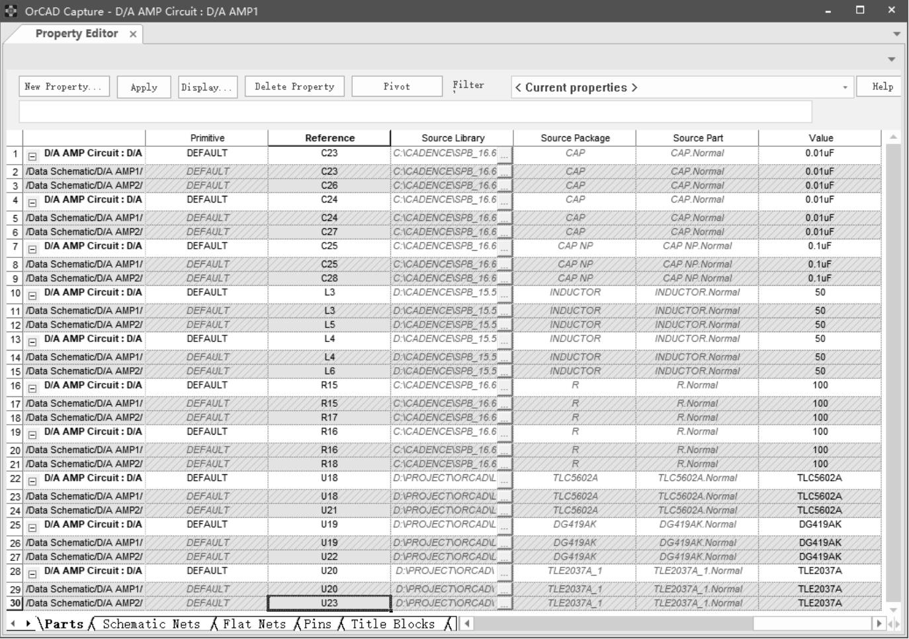This screenshot has height=639, width=909.
Task: Collapse the row 19 R16 tree group
Action: [32, 435]
